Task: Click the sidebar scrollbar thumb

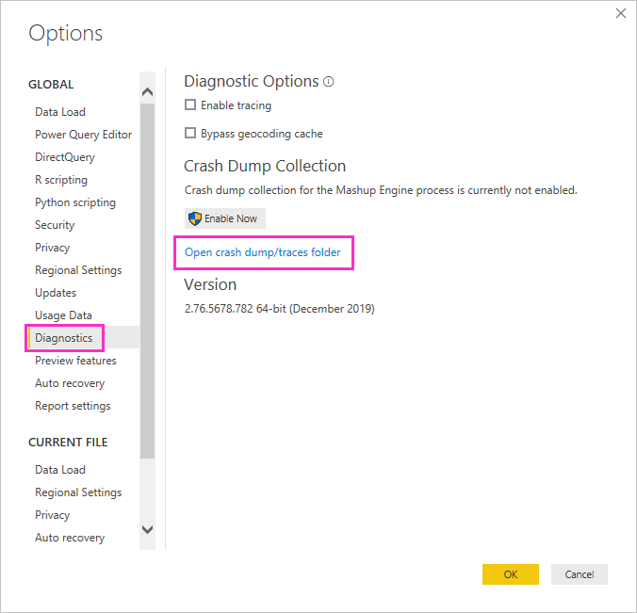Action: [147, 281]
